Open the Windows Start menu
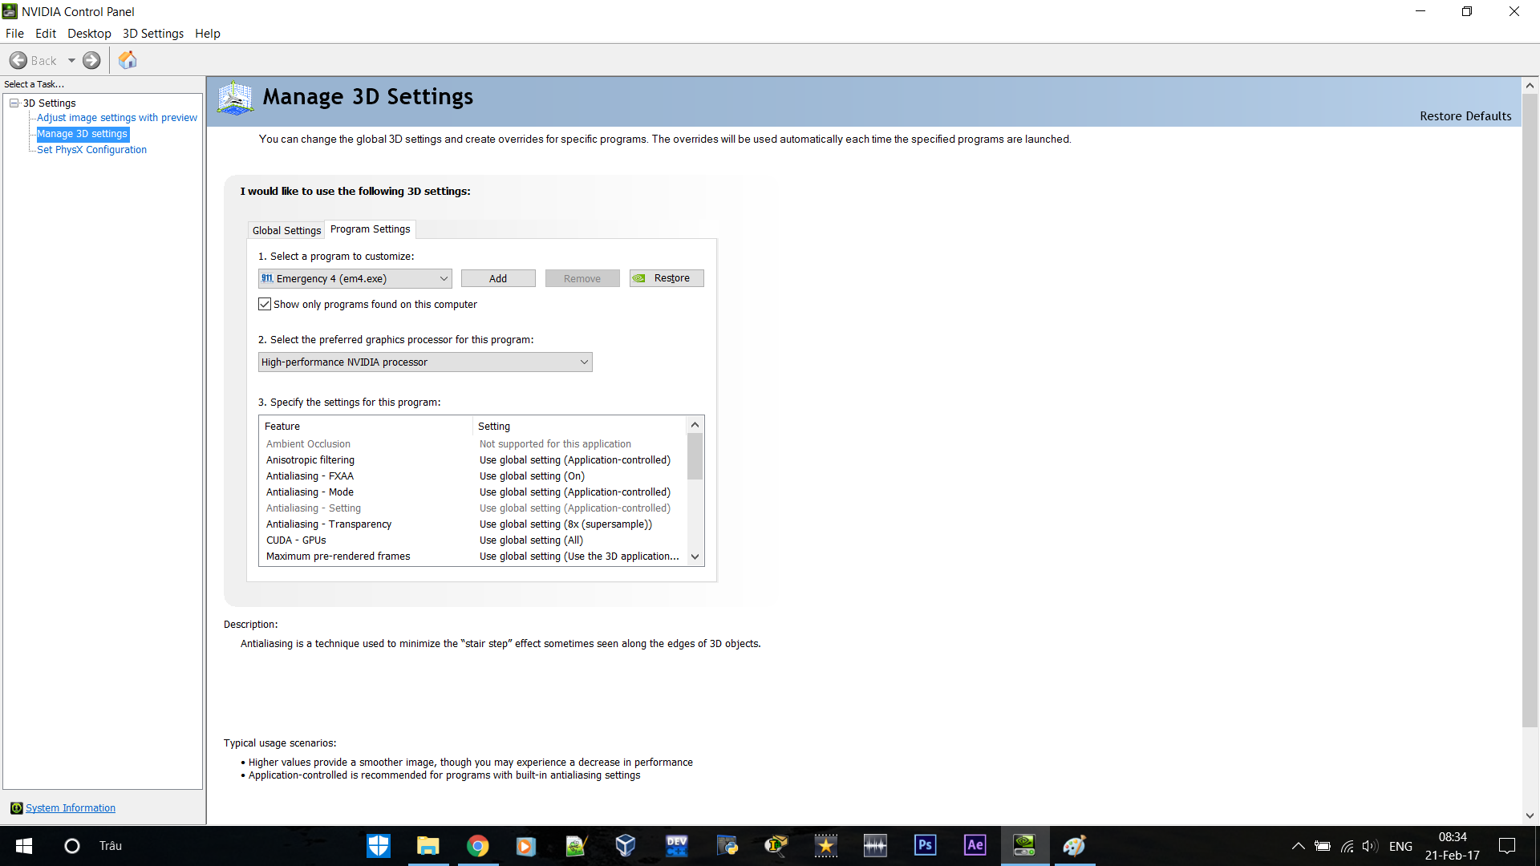This screenshot has height=866, width=1540. [24, 846]
